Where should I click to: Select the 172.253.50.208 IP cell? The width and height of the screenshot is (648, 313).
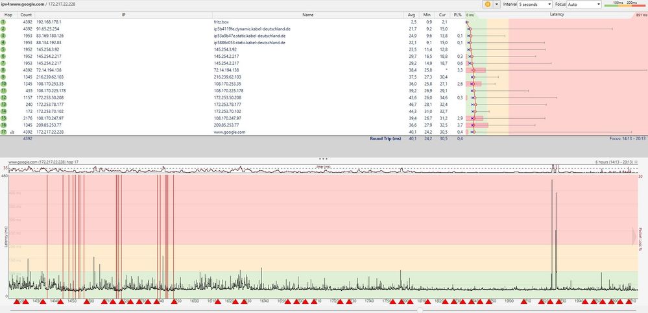point(50,97)
